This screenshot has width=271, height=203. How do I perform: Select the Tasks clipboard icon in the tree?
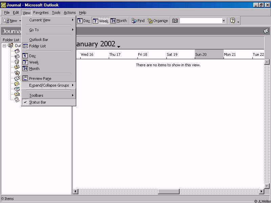click(x=17, y=99)
